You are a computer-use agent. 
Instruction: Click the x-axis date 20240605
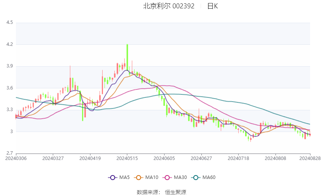coord(164,158)
